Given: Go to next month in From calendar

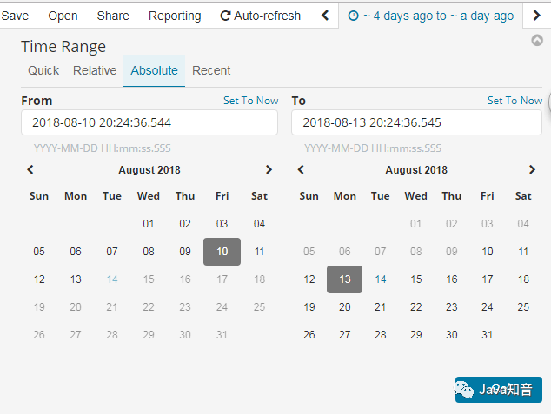Looking at the screenshot, I should tap(269, 170).
